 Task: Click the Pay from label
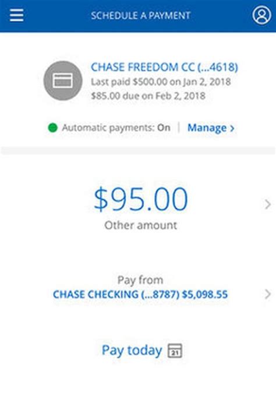(140, 280)
